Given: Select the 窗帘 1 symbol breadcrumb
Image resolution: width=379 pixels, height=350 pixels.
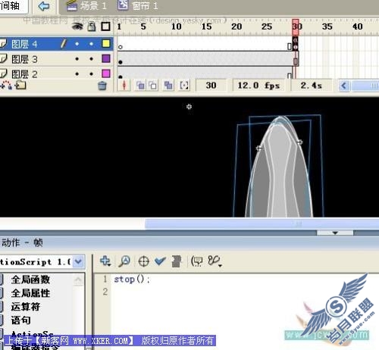Looking at the screenshot, I should [x=138, y=5].
